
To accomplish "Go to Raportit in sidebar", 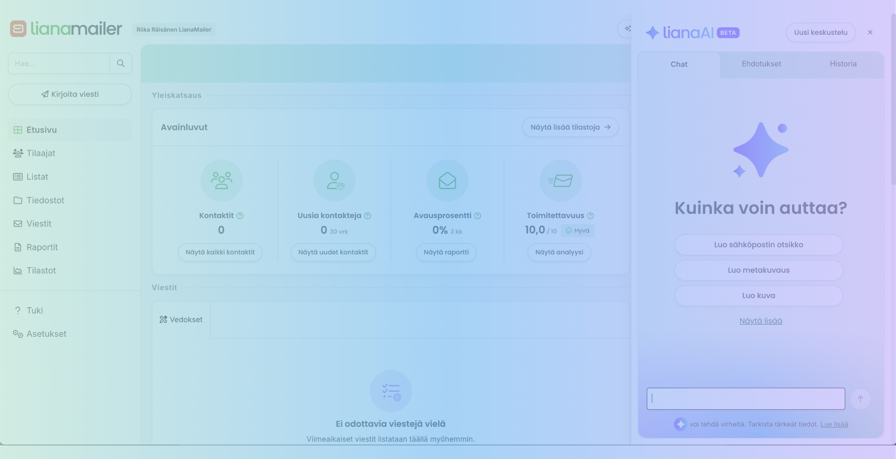I will click(x=42, y=247).
